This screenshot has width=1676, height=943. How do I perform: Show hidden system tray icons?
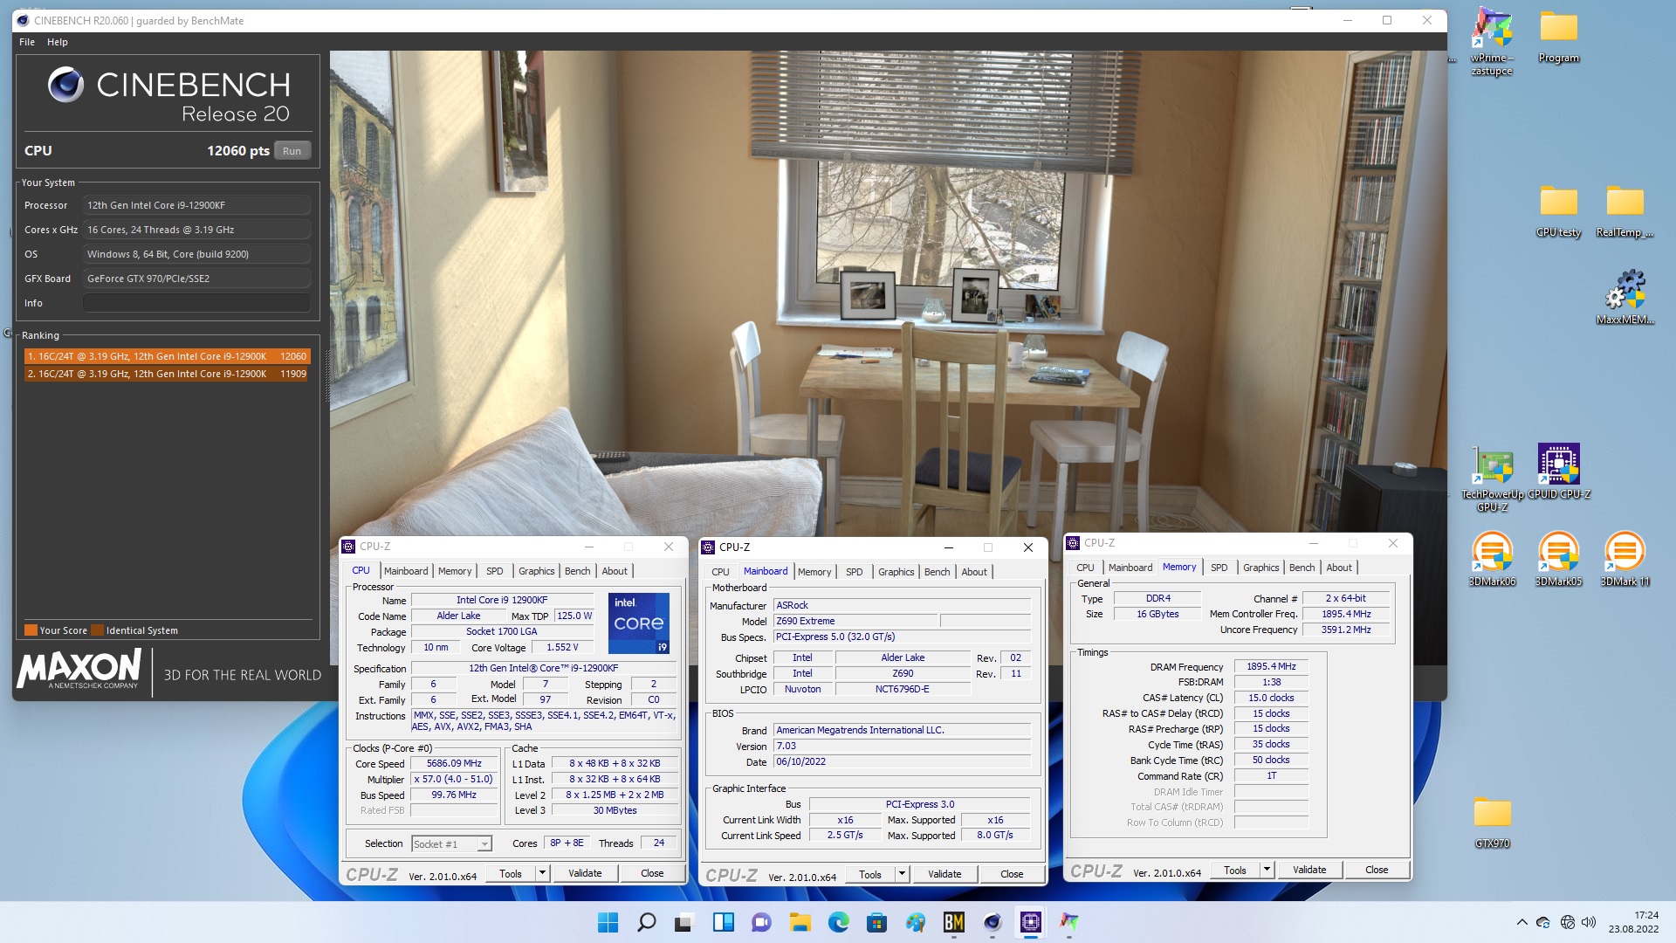click(1521, 922)
